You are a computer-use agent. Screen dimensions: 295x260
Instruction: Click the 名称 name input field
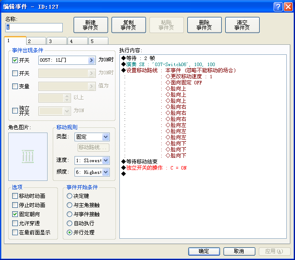(x=34, y=27)
